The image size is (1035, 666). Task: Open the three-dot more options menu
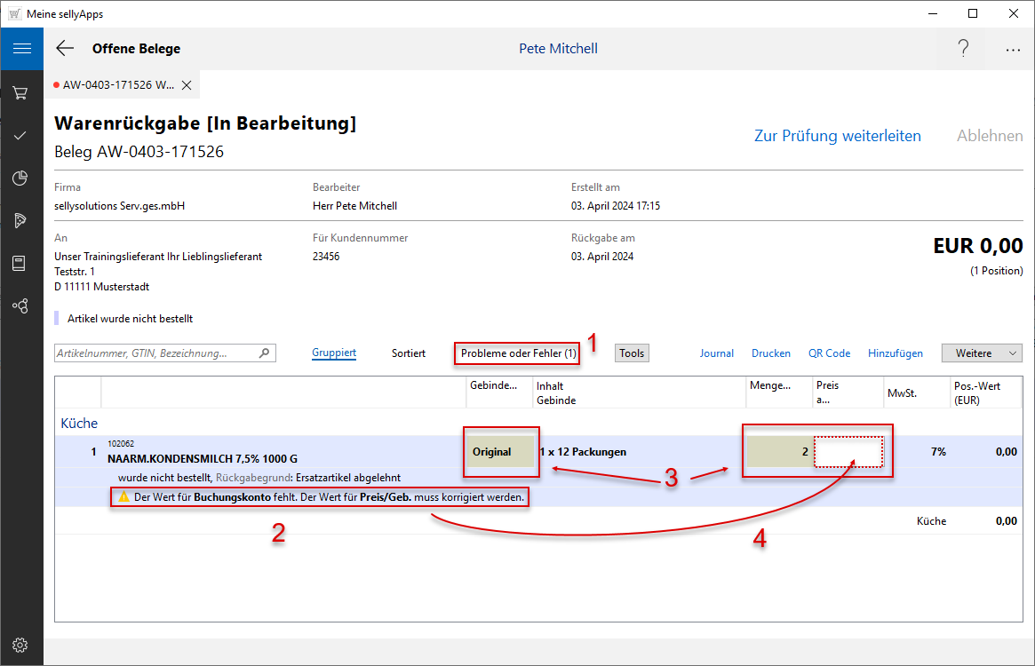[1013, 50]
